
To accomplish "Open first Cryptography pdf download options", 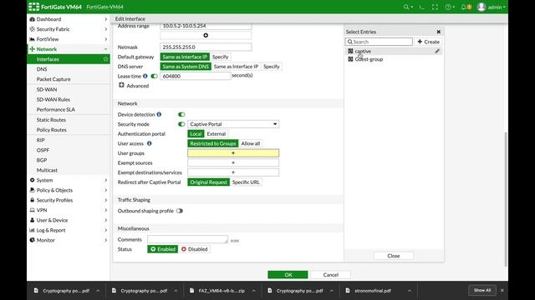I will (x=98, y=291).
